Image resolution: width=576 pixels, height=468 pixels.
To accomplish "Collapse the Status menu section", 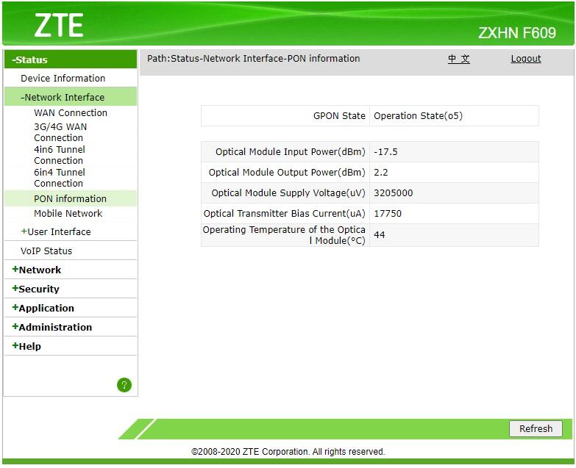I will (x=30, y=60).
